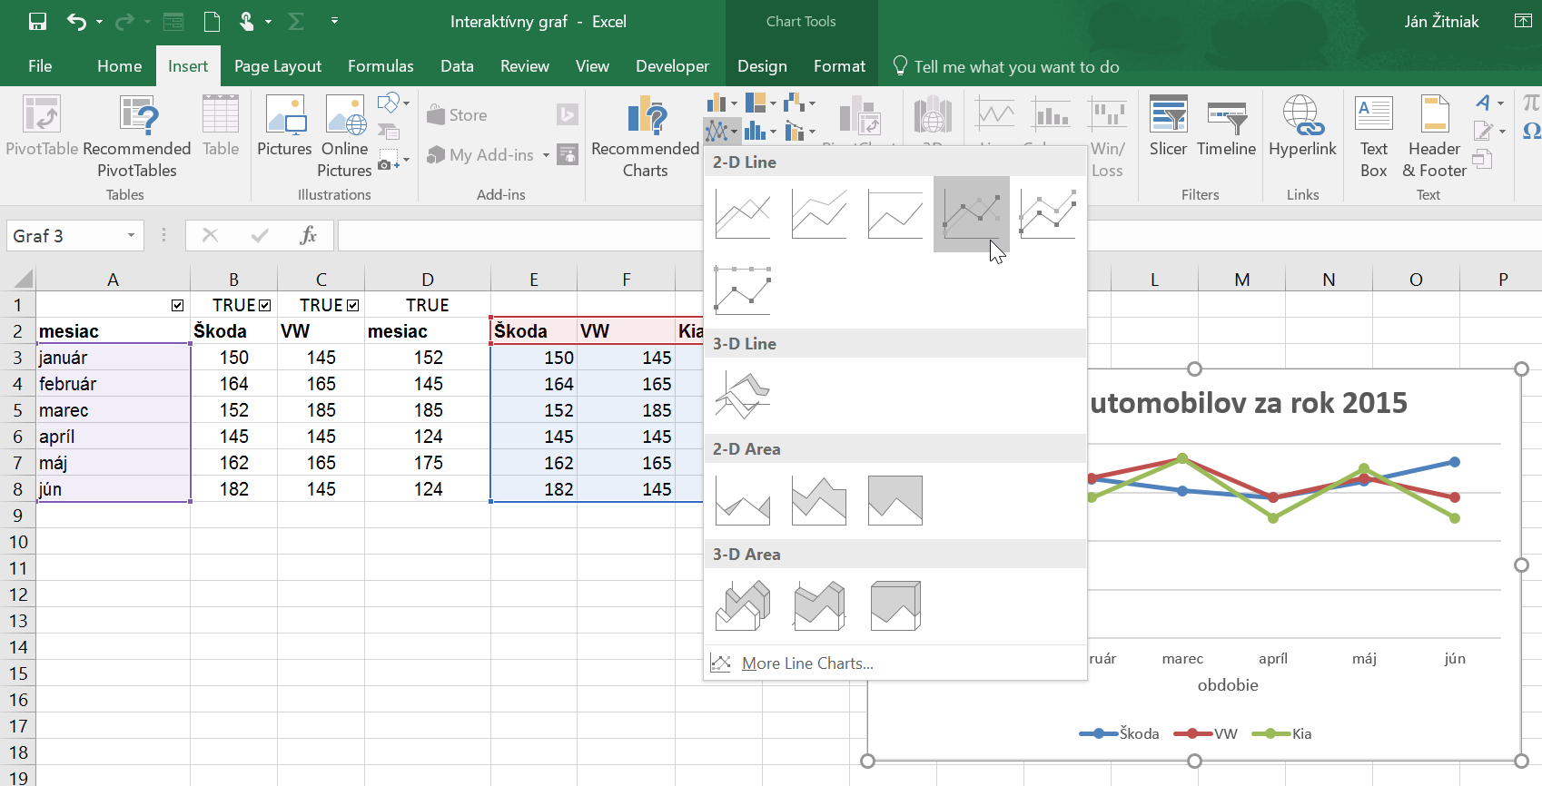
Task: Insert Online Pictures
Action: (345, 137)
